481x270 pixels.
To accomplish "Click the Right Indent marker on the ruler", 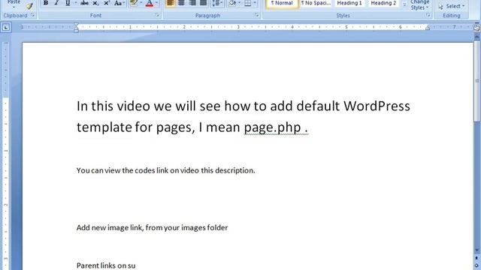I will (428, 28).
